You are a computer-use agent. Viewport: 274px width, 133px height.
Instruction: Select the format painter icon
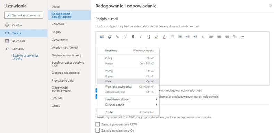(x=109, y=37)
